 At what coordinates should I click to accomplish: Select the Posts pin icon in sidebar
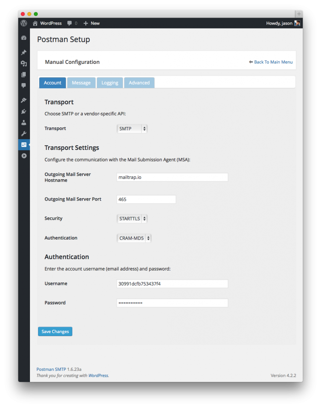pos(24,52)
